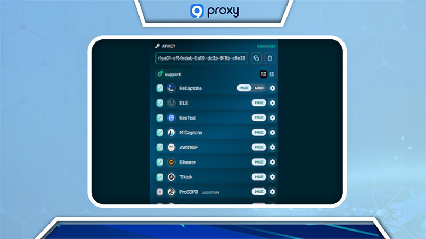Open settings gear for ReCaptcha
Screen dimensions: 426x239
272,88
